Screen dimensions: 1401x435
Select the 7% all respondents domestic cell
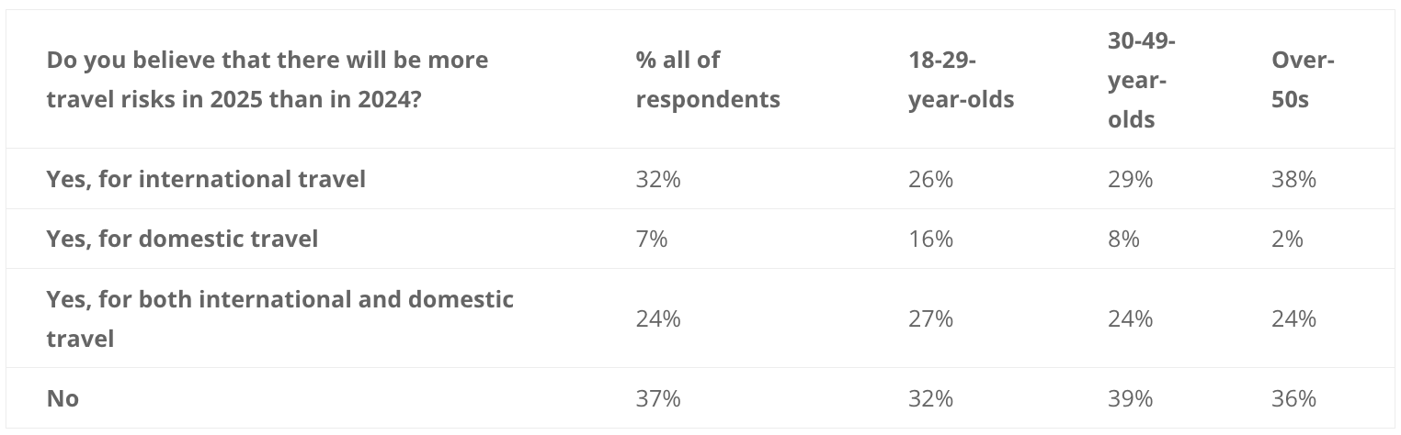coord(652,239)
